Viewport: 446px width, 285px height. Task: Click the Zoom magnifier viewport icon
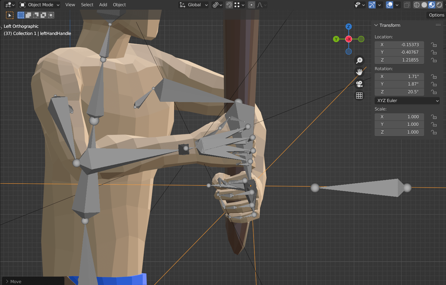pyautogui.click(x=359, y=60)
